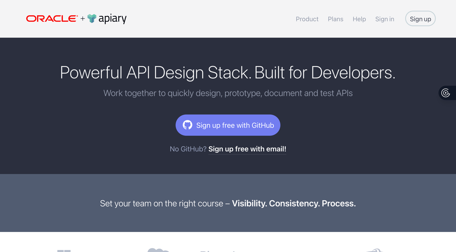The height and width of the screenshot is (252, 456).
Task: Open the Help link in the navigation
Action: 359,19
